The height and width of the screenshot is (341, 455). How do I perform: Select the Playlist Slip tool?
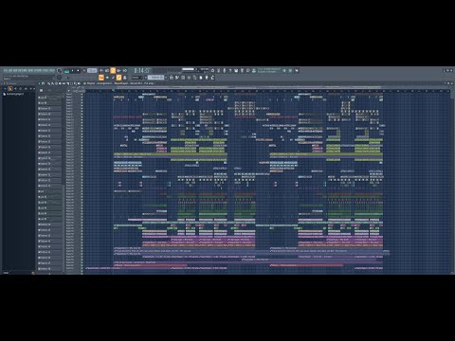click(64, 83)
